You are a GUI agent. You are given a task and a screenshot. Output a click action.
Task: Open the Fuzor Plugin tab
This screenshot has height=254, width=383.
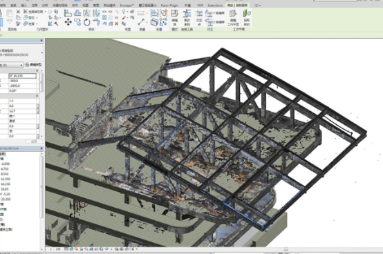[169, 5]
